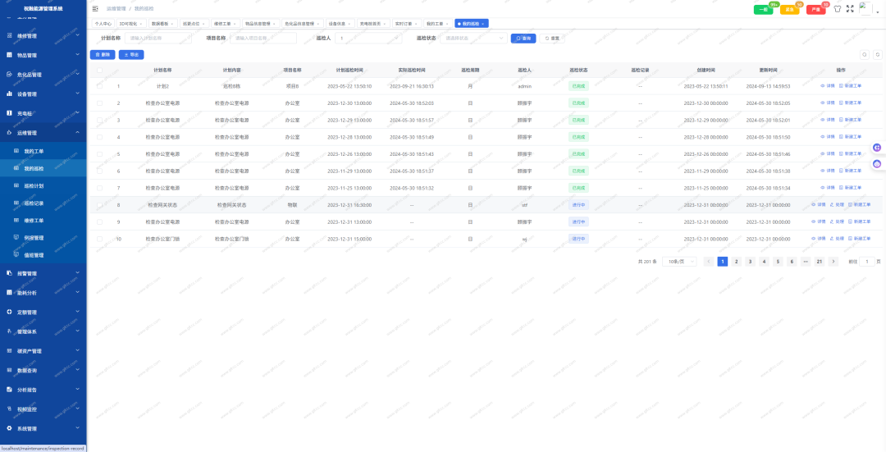Collapse the sidebar using the hamburger icon
The image size is (886, 452).
pos(95,9)
